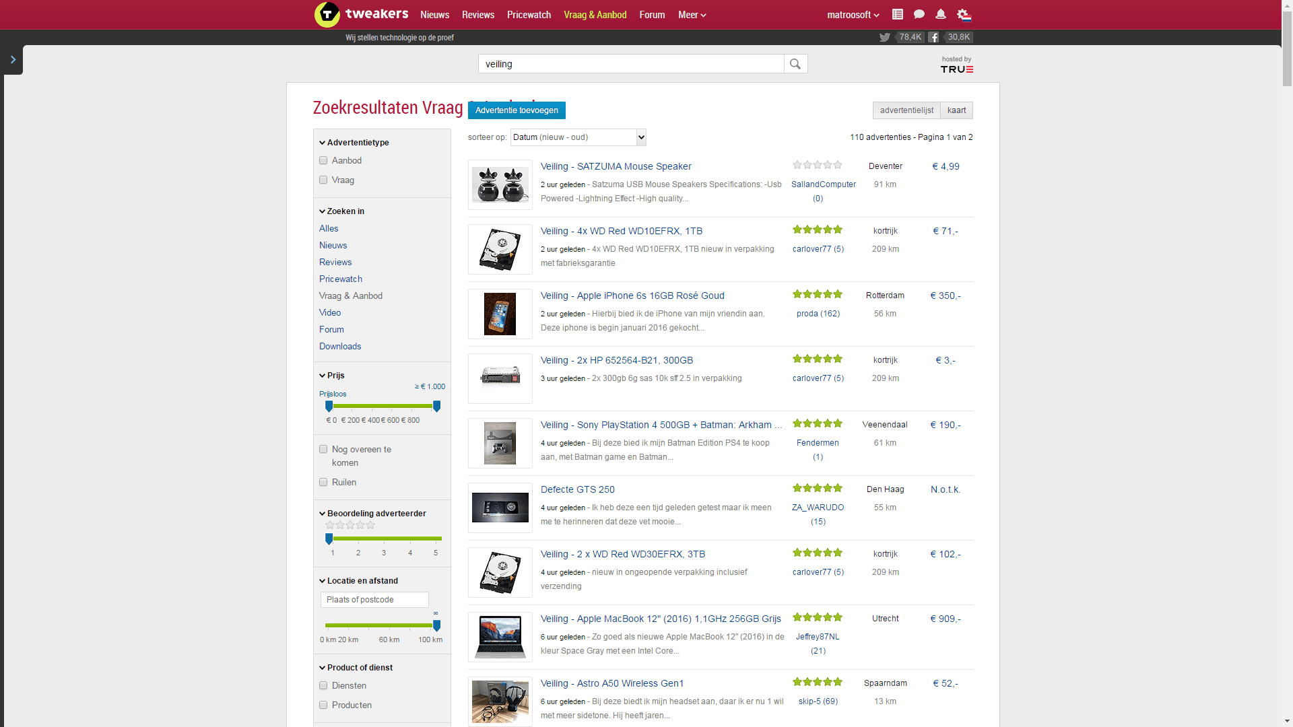Viewport: 1293px width, 727px height.
Task: Open the Apple iPhone 6s listing
Action: 632,296
